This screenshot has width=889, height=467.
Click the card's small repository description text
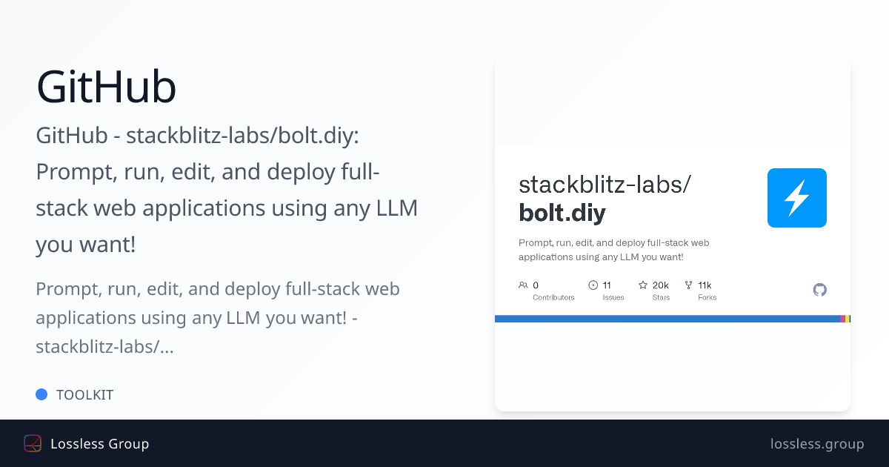point(614,250)
